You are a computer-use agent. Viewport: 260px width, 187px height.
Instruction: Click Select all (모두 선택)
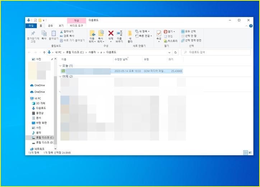[189, 31]
